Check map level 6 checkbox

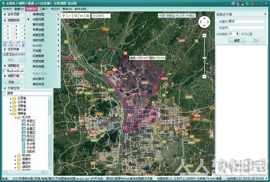13,34
